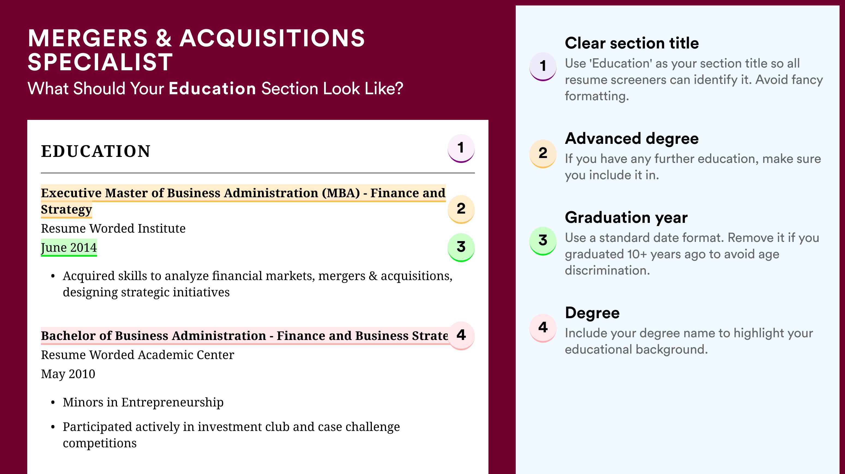The height and width of the screenshot is (474, 845).
Task: Click the Graduation year heading
Action: (626, 217)
